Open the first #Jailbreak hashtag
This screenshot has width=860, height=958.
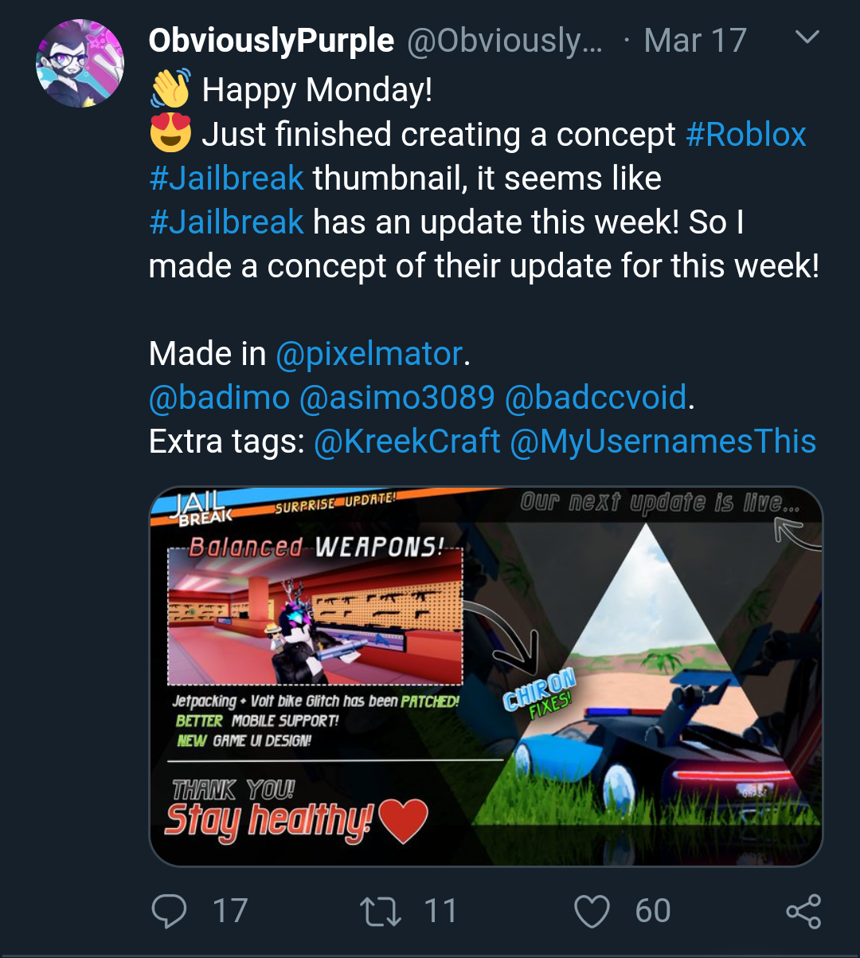(226, 179)
